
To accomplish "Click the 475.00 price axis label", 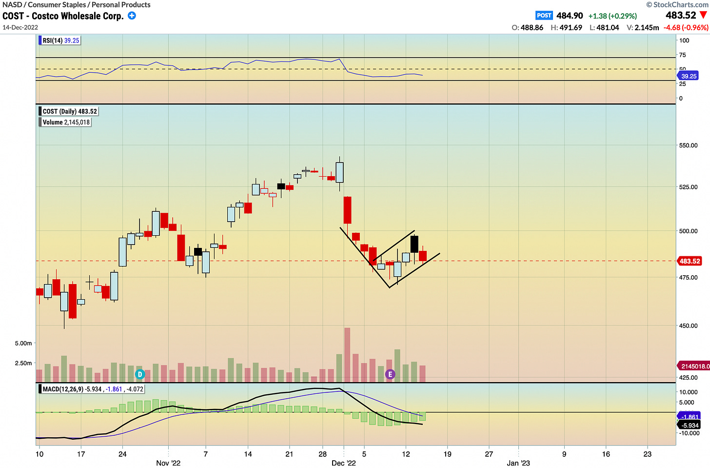I will 688,277.
